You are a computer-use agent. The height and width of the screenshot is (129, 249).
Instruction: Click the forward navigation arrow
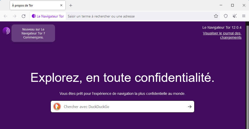tap(15, 16)
